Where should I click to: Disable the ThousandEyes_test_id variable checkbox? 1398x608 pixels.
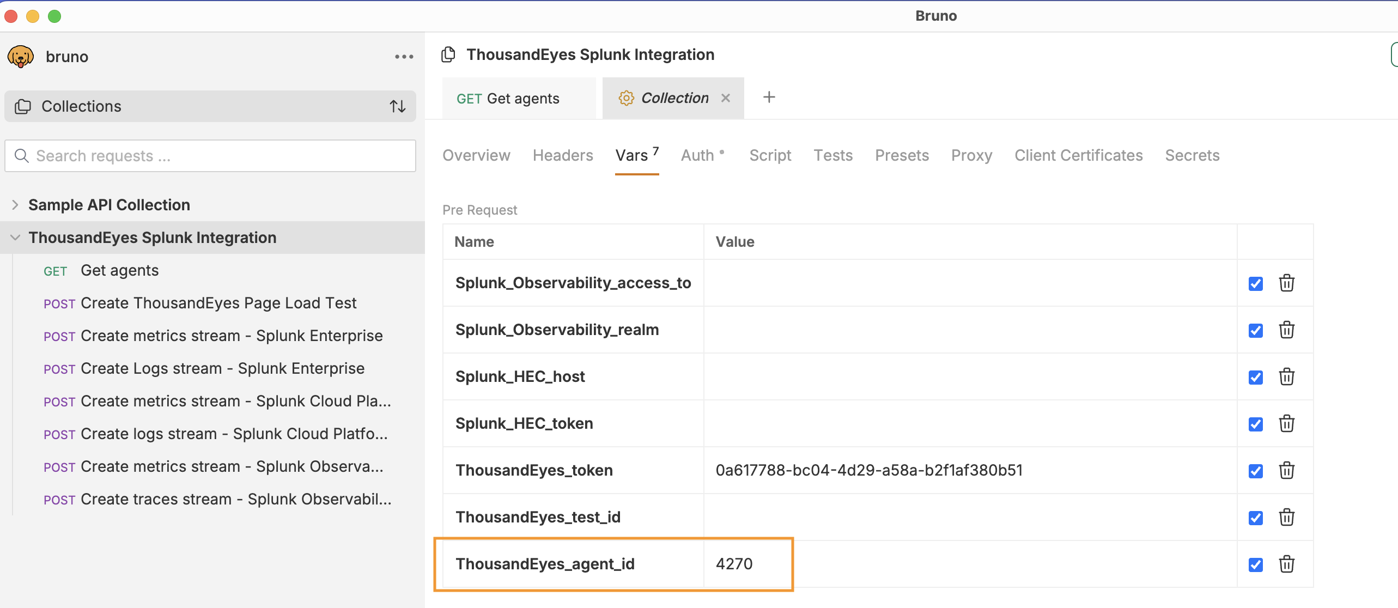click(x=1255, y=518)
